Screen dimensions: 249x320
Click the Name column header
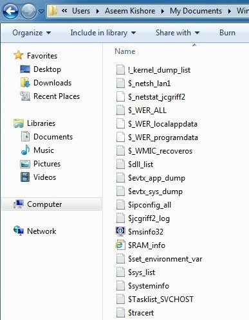point(125,51)
